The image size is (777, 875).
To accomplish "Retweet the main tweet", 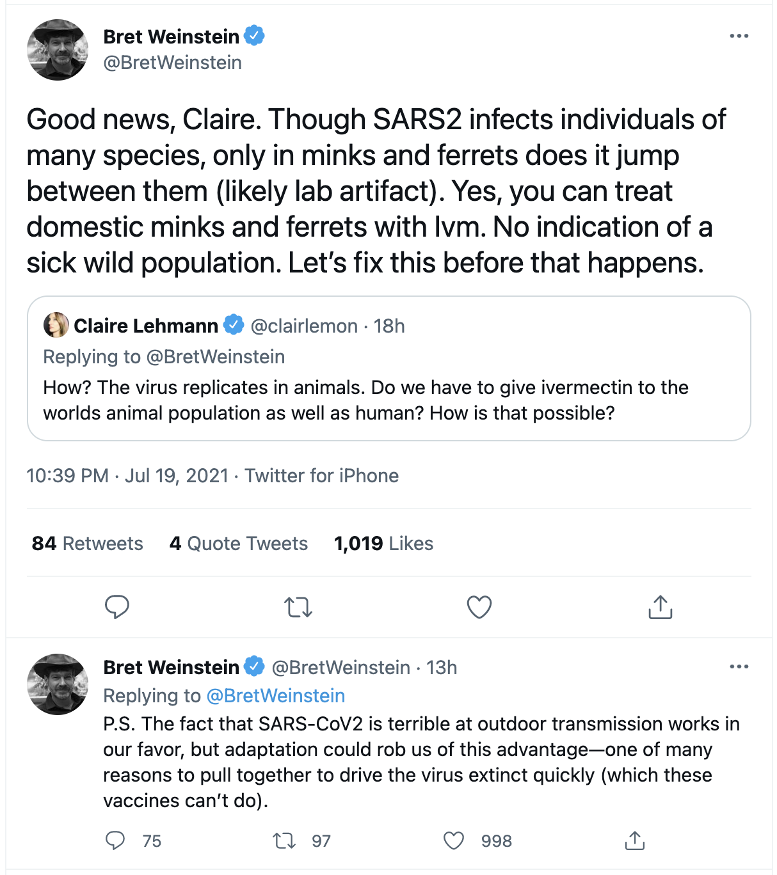I will click(298, 606).
